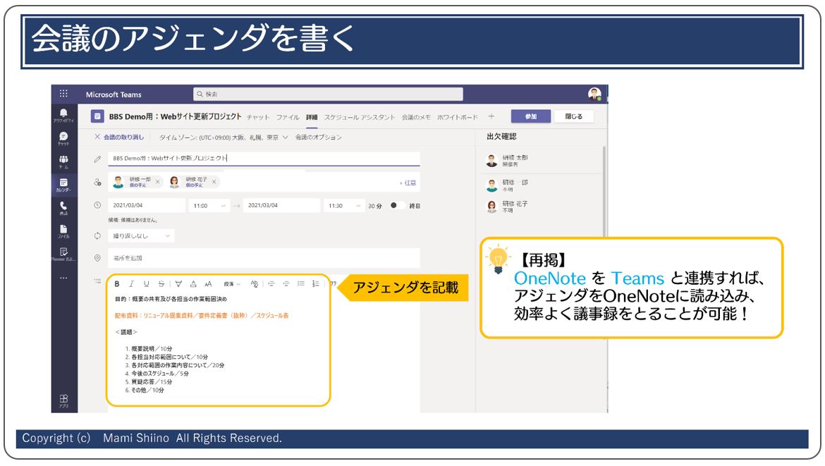This screenshot has height=466, width=825.
Task: Apply strikethrough in the agenda editor
Action: (161, 284)
